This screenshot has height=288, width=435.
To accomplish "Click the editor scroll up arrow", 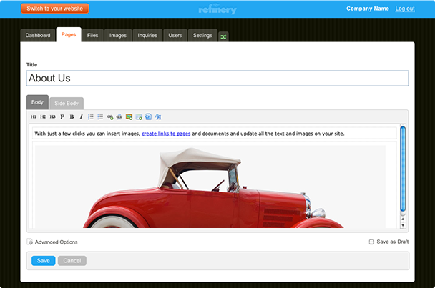I will 403,219.
